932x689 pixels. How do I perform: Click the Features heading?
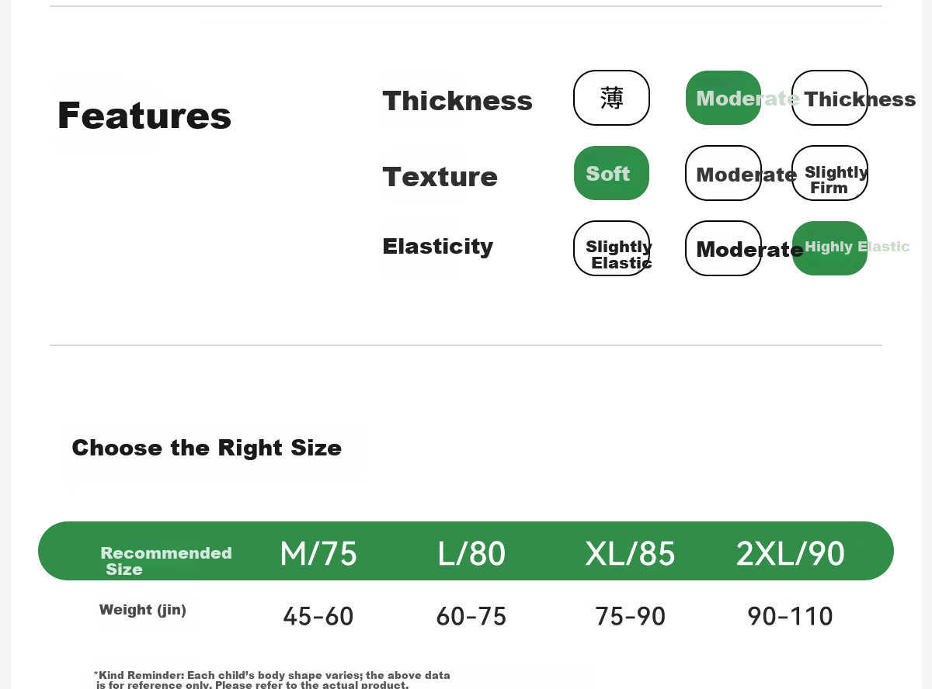click(144, 116)
